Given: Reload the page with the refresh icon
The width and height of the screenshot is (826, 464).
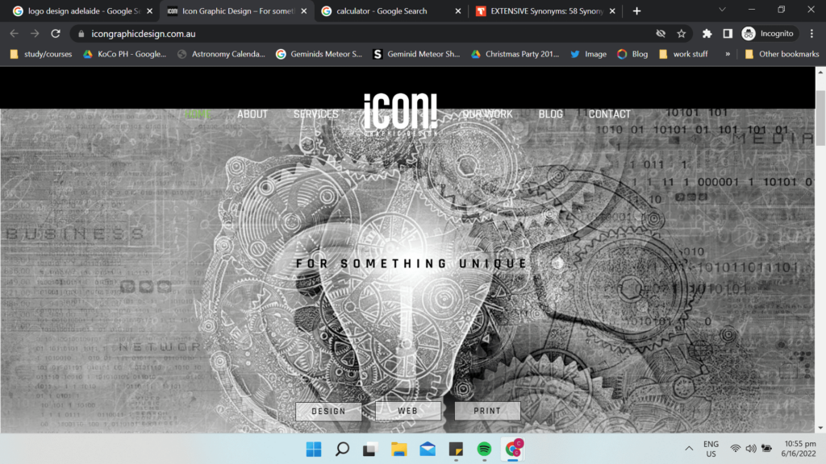Looking at the screenshot, I should click(x=56, y=34).
